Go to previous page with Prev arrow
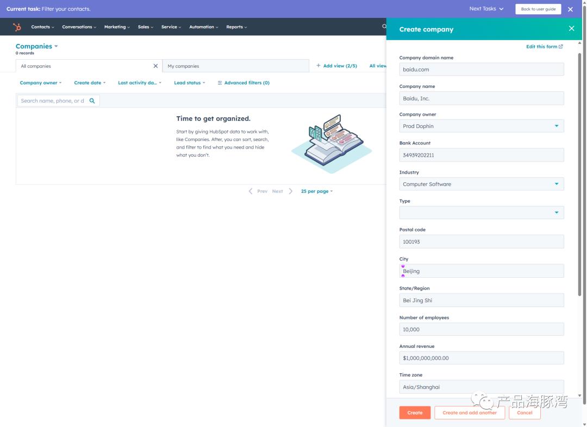The width and height of the screenshot is (587, 427). tap(251, 192)
